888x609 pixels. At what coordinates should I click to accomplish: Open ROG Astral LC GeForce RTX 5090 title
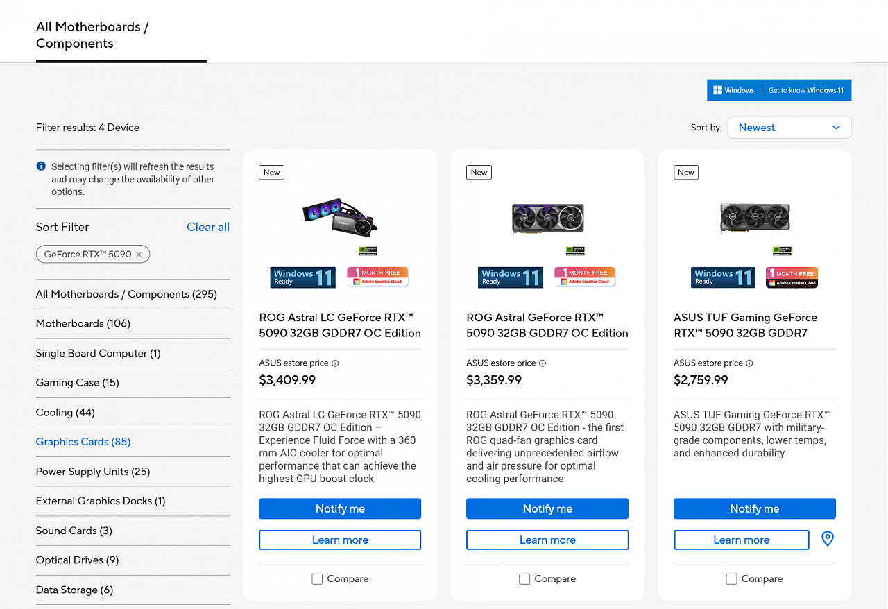click(340, 325)
